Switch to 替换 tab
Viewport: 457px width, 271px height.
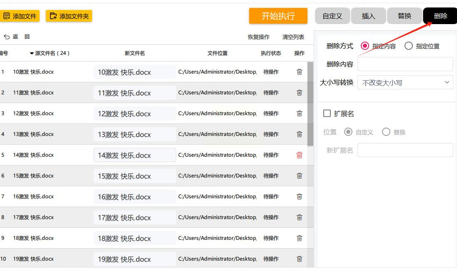(x=404, y=16)
